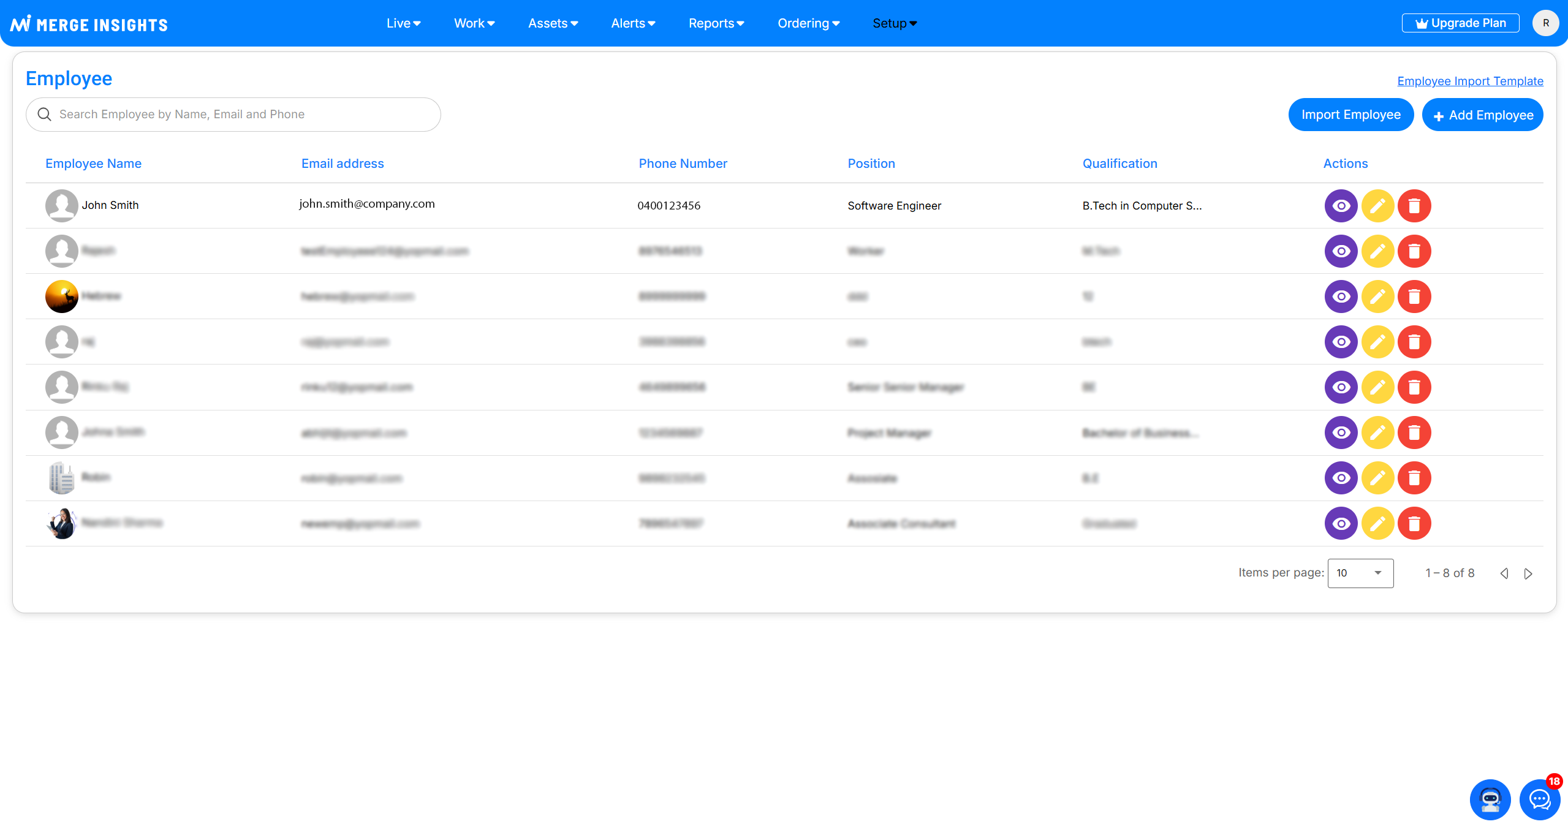This screenshot has width=1568, height=824.
Task: Expand the Reports dropdown menu
Action: point(716,23)
